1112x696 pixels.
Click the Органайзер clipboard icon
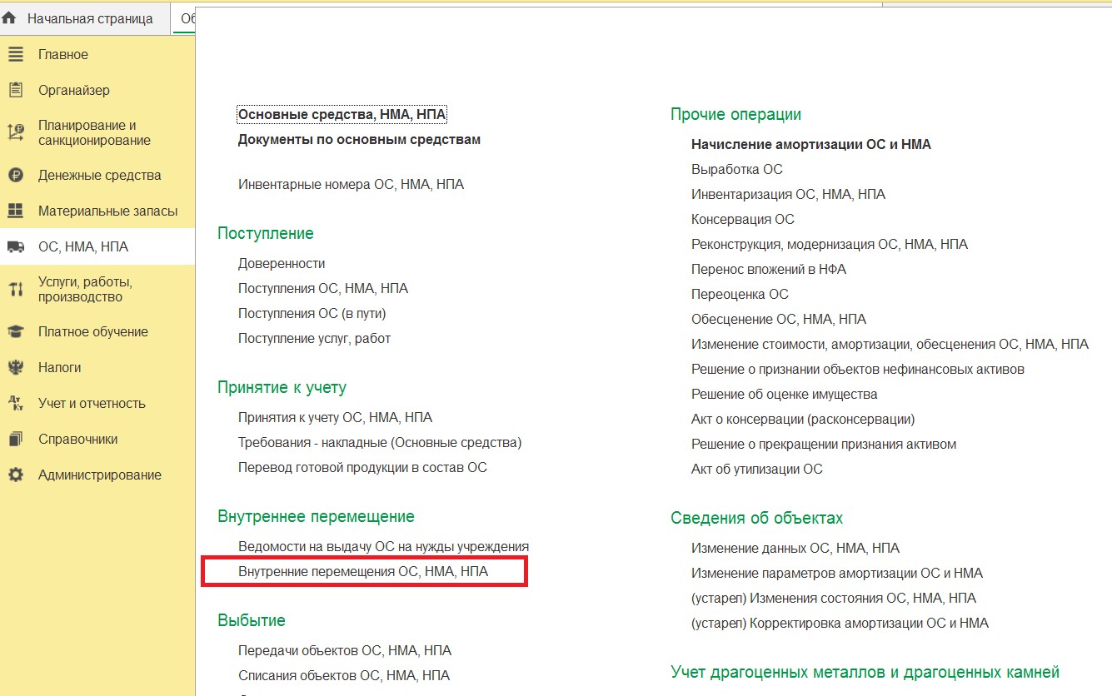click(x=15, y=90)
